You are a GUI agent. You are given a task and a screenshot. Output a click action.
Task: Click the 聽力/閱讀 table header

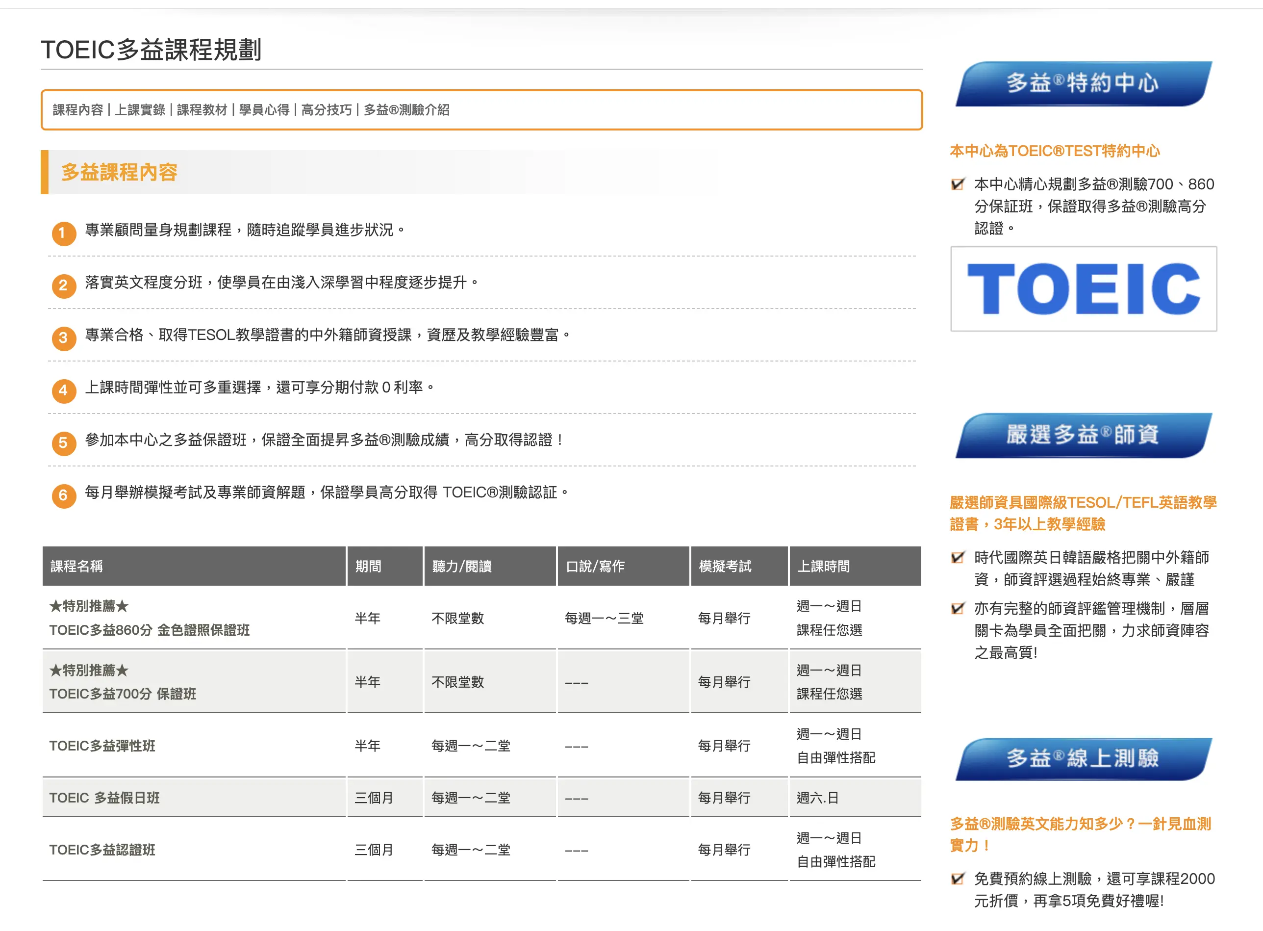(x=490, y=566)
